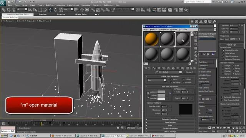
Task: Enable the Self-Illumination Color checkbox
Action: tap(175, 92)
